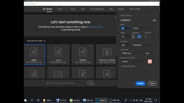Click the Untitled-1 document name field
The image size is (184, 103).
pos(136,20)
